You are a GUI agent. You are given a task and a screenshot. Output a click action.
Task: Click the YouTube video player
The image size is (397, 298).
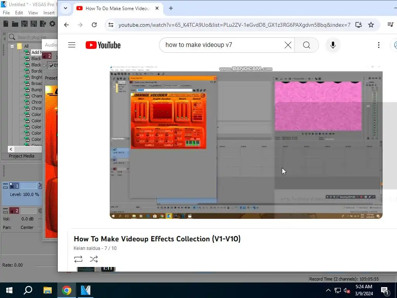point(246,142)
